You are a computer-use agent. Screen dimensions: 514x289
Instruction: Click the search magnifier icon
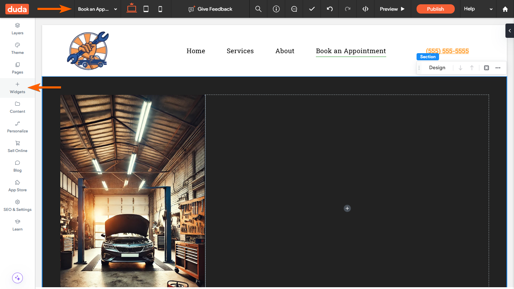point(258,9)
